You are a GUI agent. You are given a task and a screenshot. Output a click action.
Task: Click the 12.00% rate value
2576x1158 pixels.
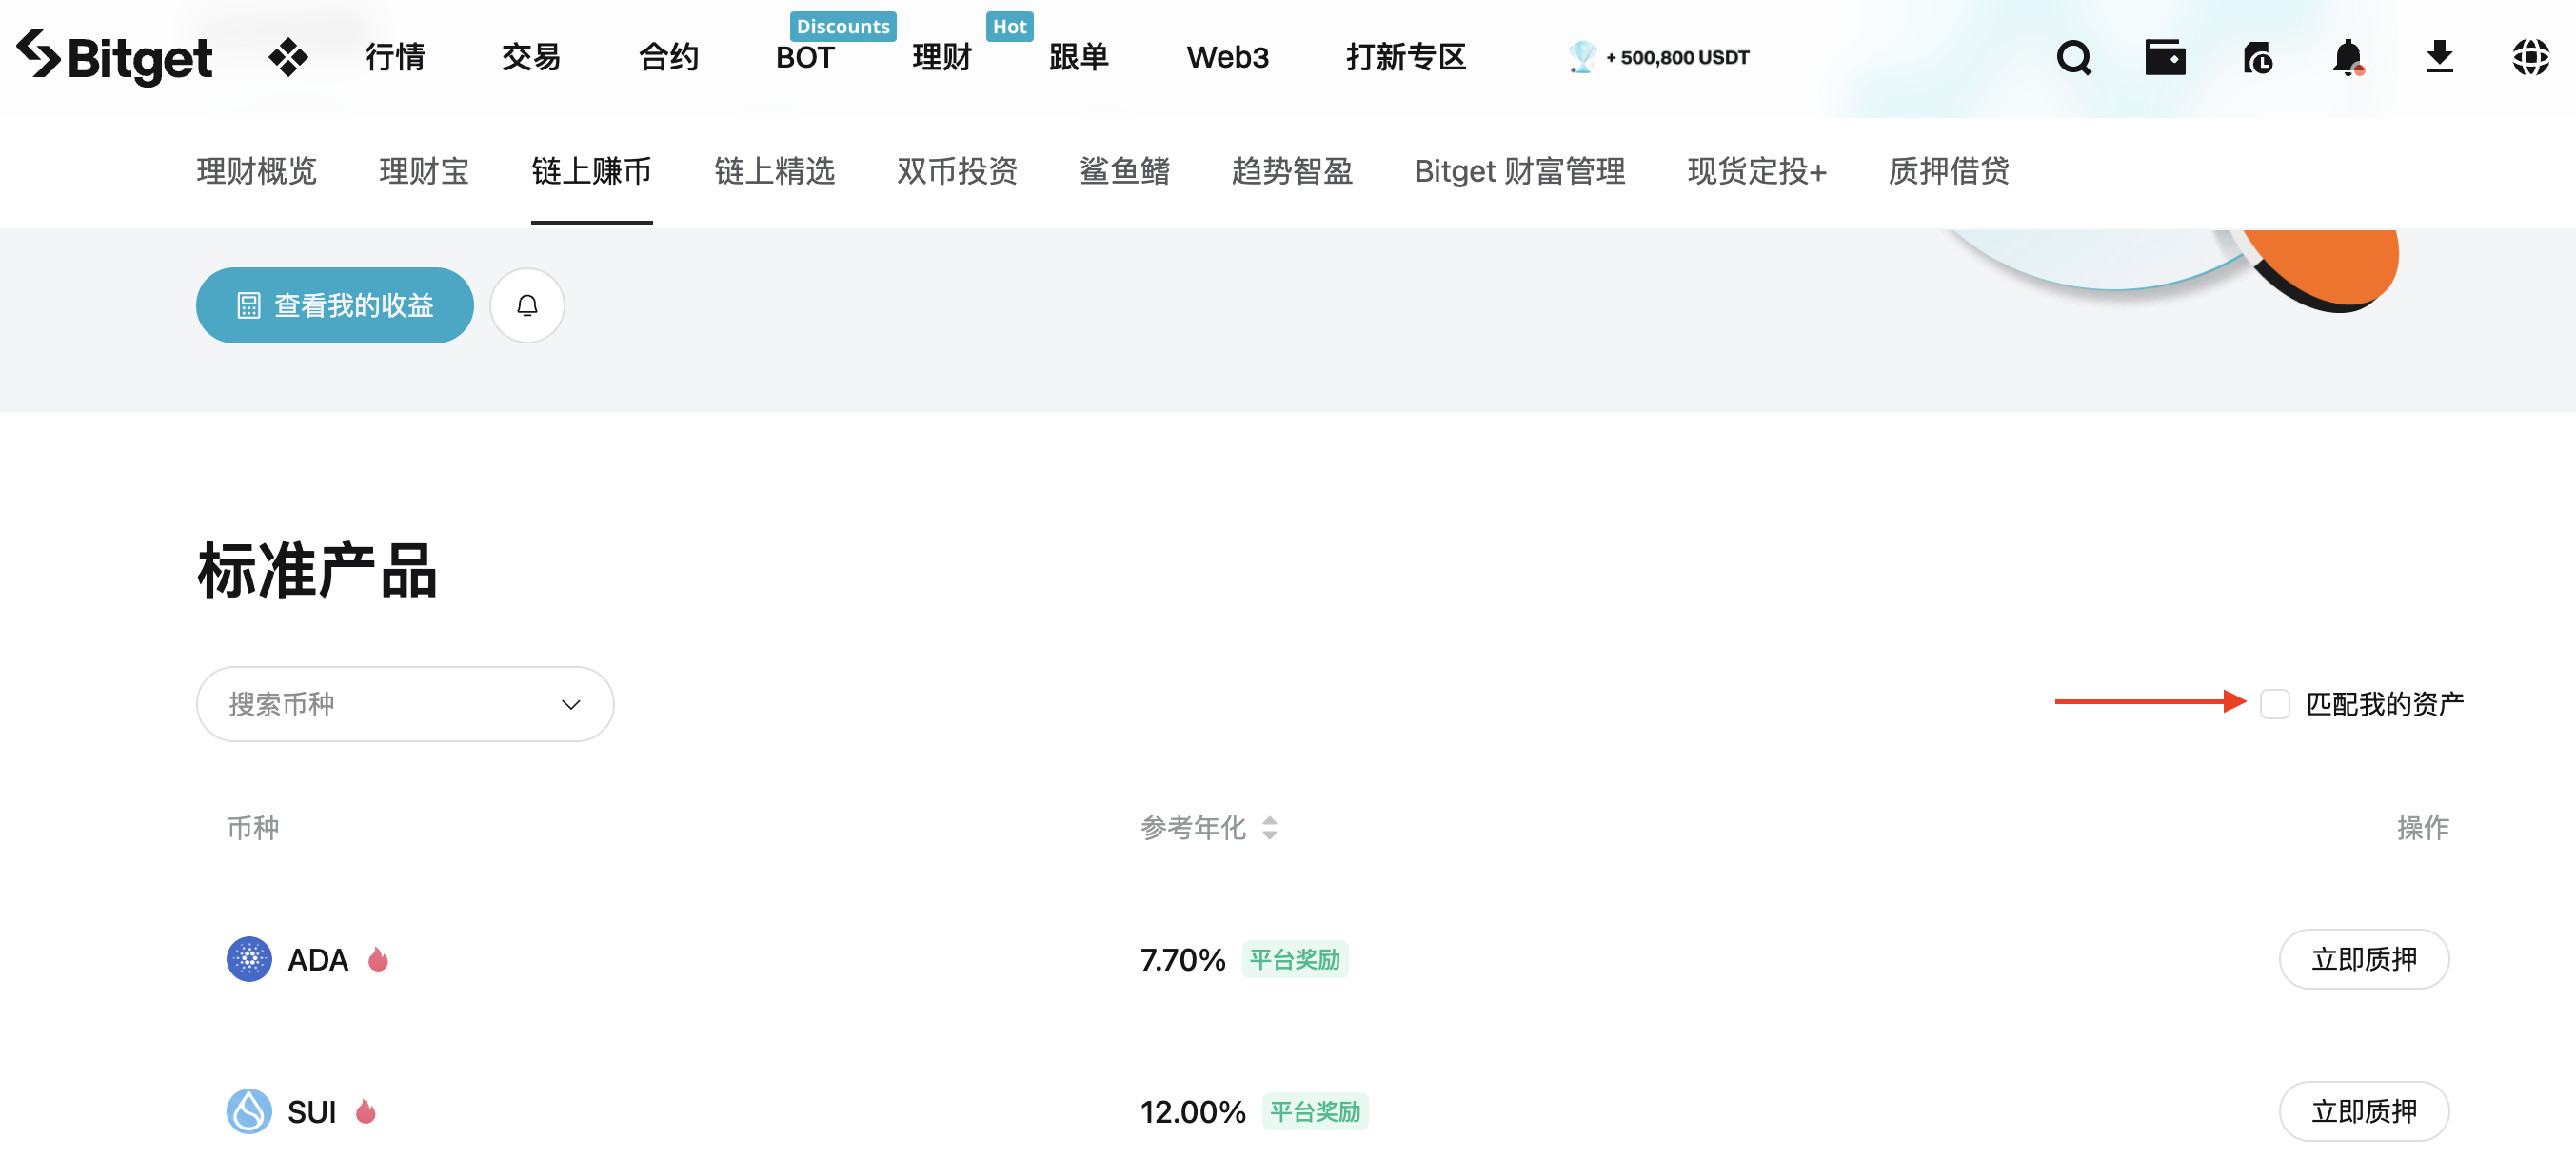tap(1193, 1110)
